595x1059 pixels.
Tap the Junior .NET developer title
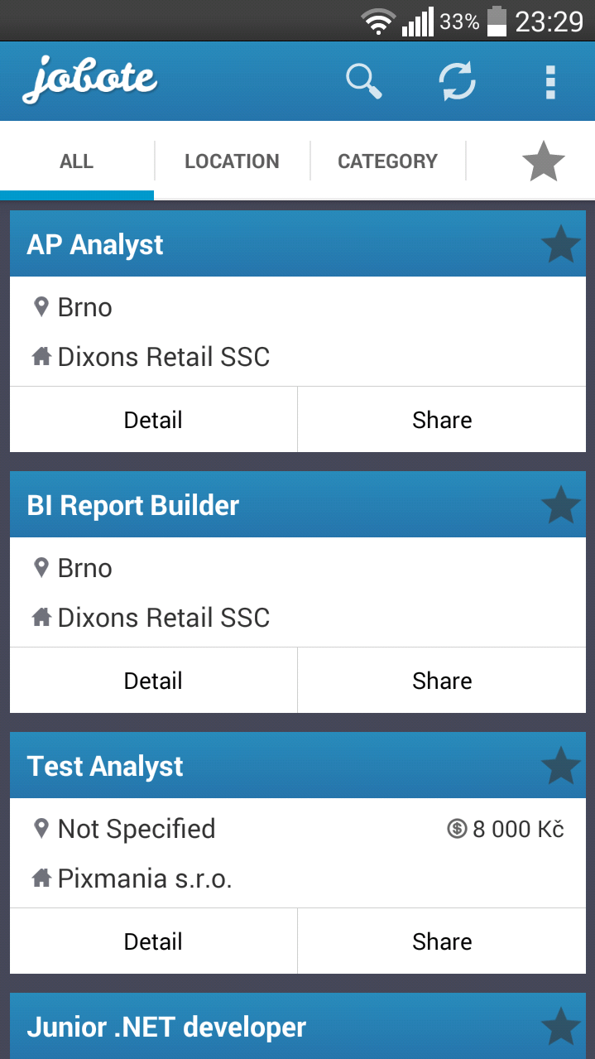[x=166, y=1028]
